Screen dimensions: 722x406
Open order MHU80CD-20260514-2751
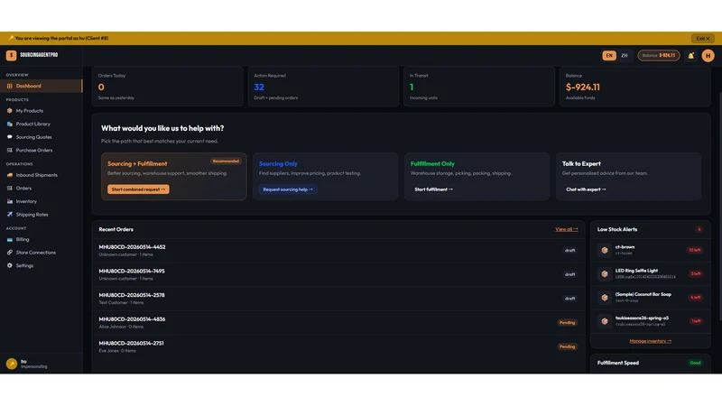pos(338,346)
